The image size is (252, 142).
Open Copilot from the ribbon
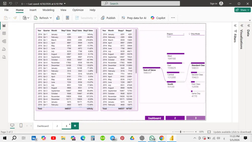point(158,18)
